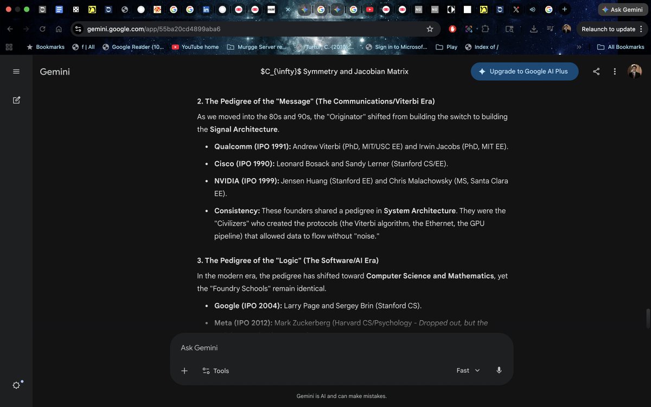651x407 pixels.
Task: Open Murgge Server bookmark folder
Action: click(x=256, y=47)
